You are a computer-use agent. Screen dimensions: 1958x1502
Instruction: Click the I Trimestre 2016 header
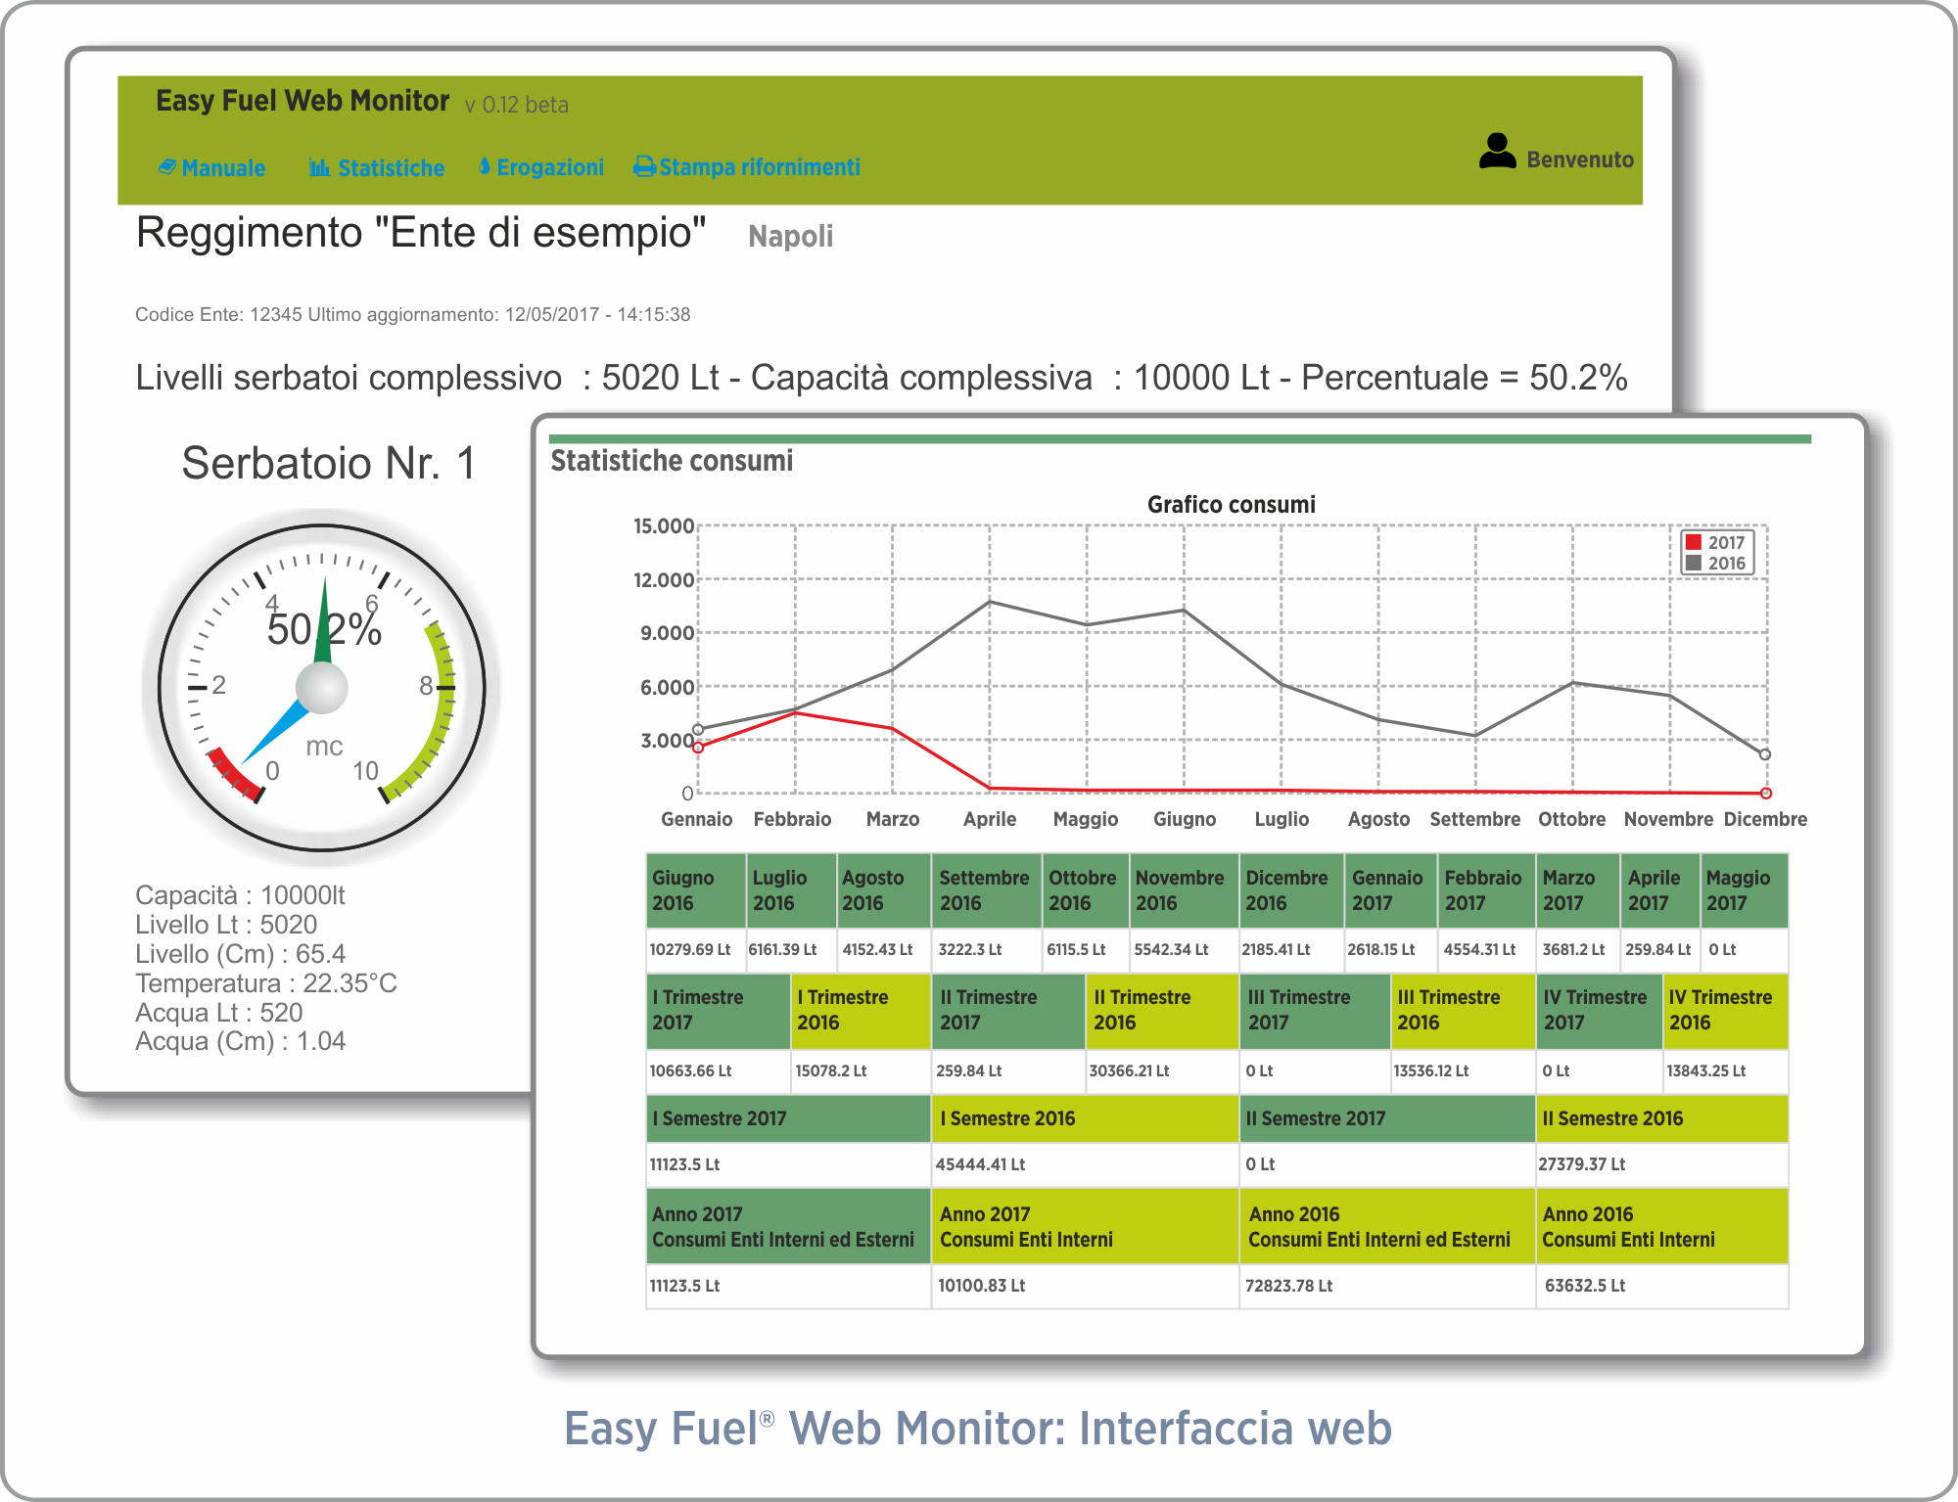pyautogui.click(x=861, y=1011)
